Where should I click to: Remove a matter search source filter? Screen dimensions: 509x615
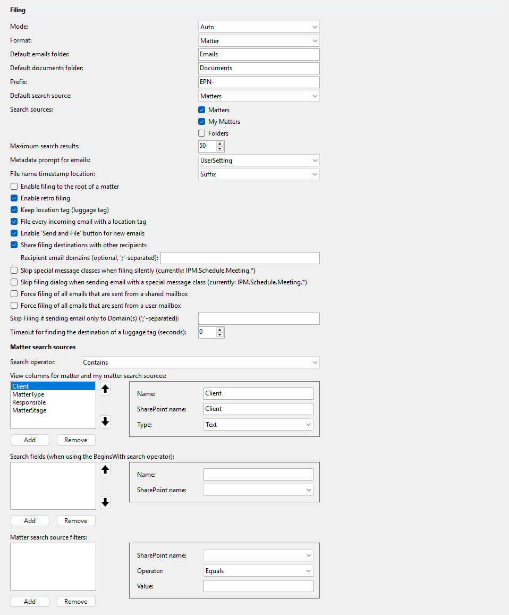point(76,602)
